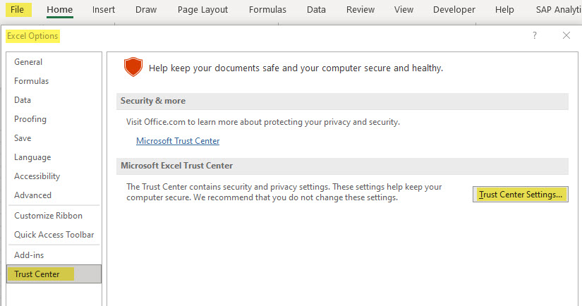Image resolution: width=582 pixels, height=306 pixels.
Task: Select Advanced options category
Action: click(54, 195)
